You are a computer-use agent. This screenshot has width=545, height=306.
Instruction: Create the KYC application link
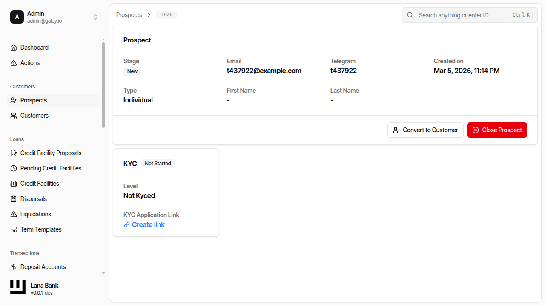pyautogui.click(x=144, y=224)
